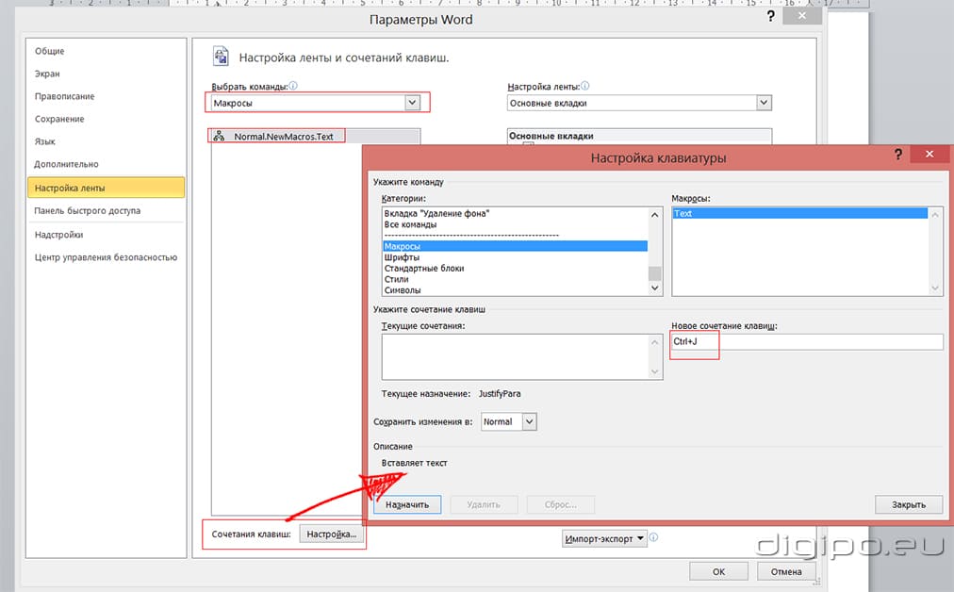This screenshot has height=592, width=954.
Task: Click the Назначить button
Action: tap(407, 504)
